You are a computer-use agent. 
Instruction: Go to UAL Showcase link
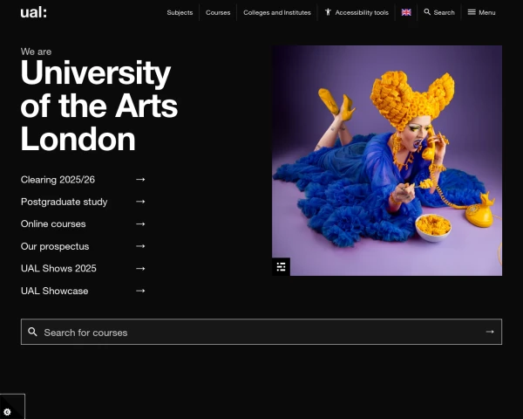(54, 291)
